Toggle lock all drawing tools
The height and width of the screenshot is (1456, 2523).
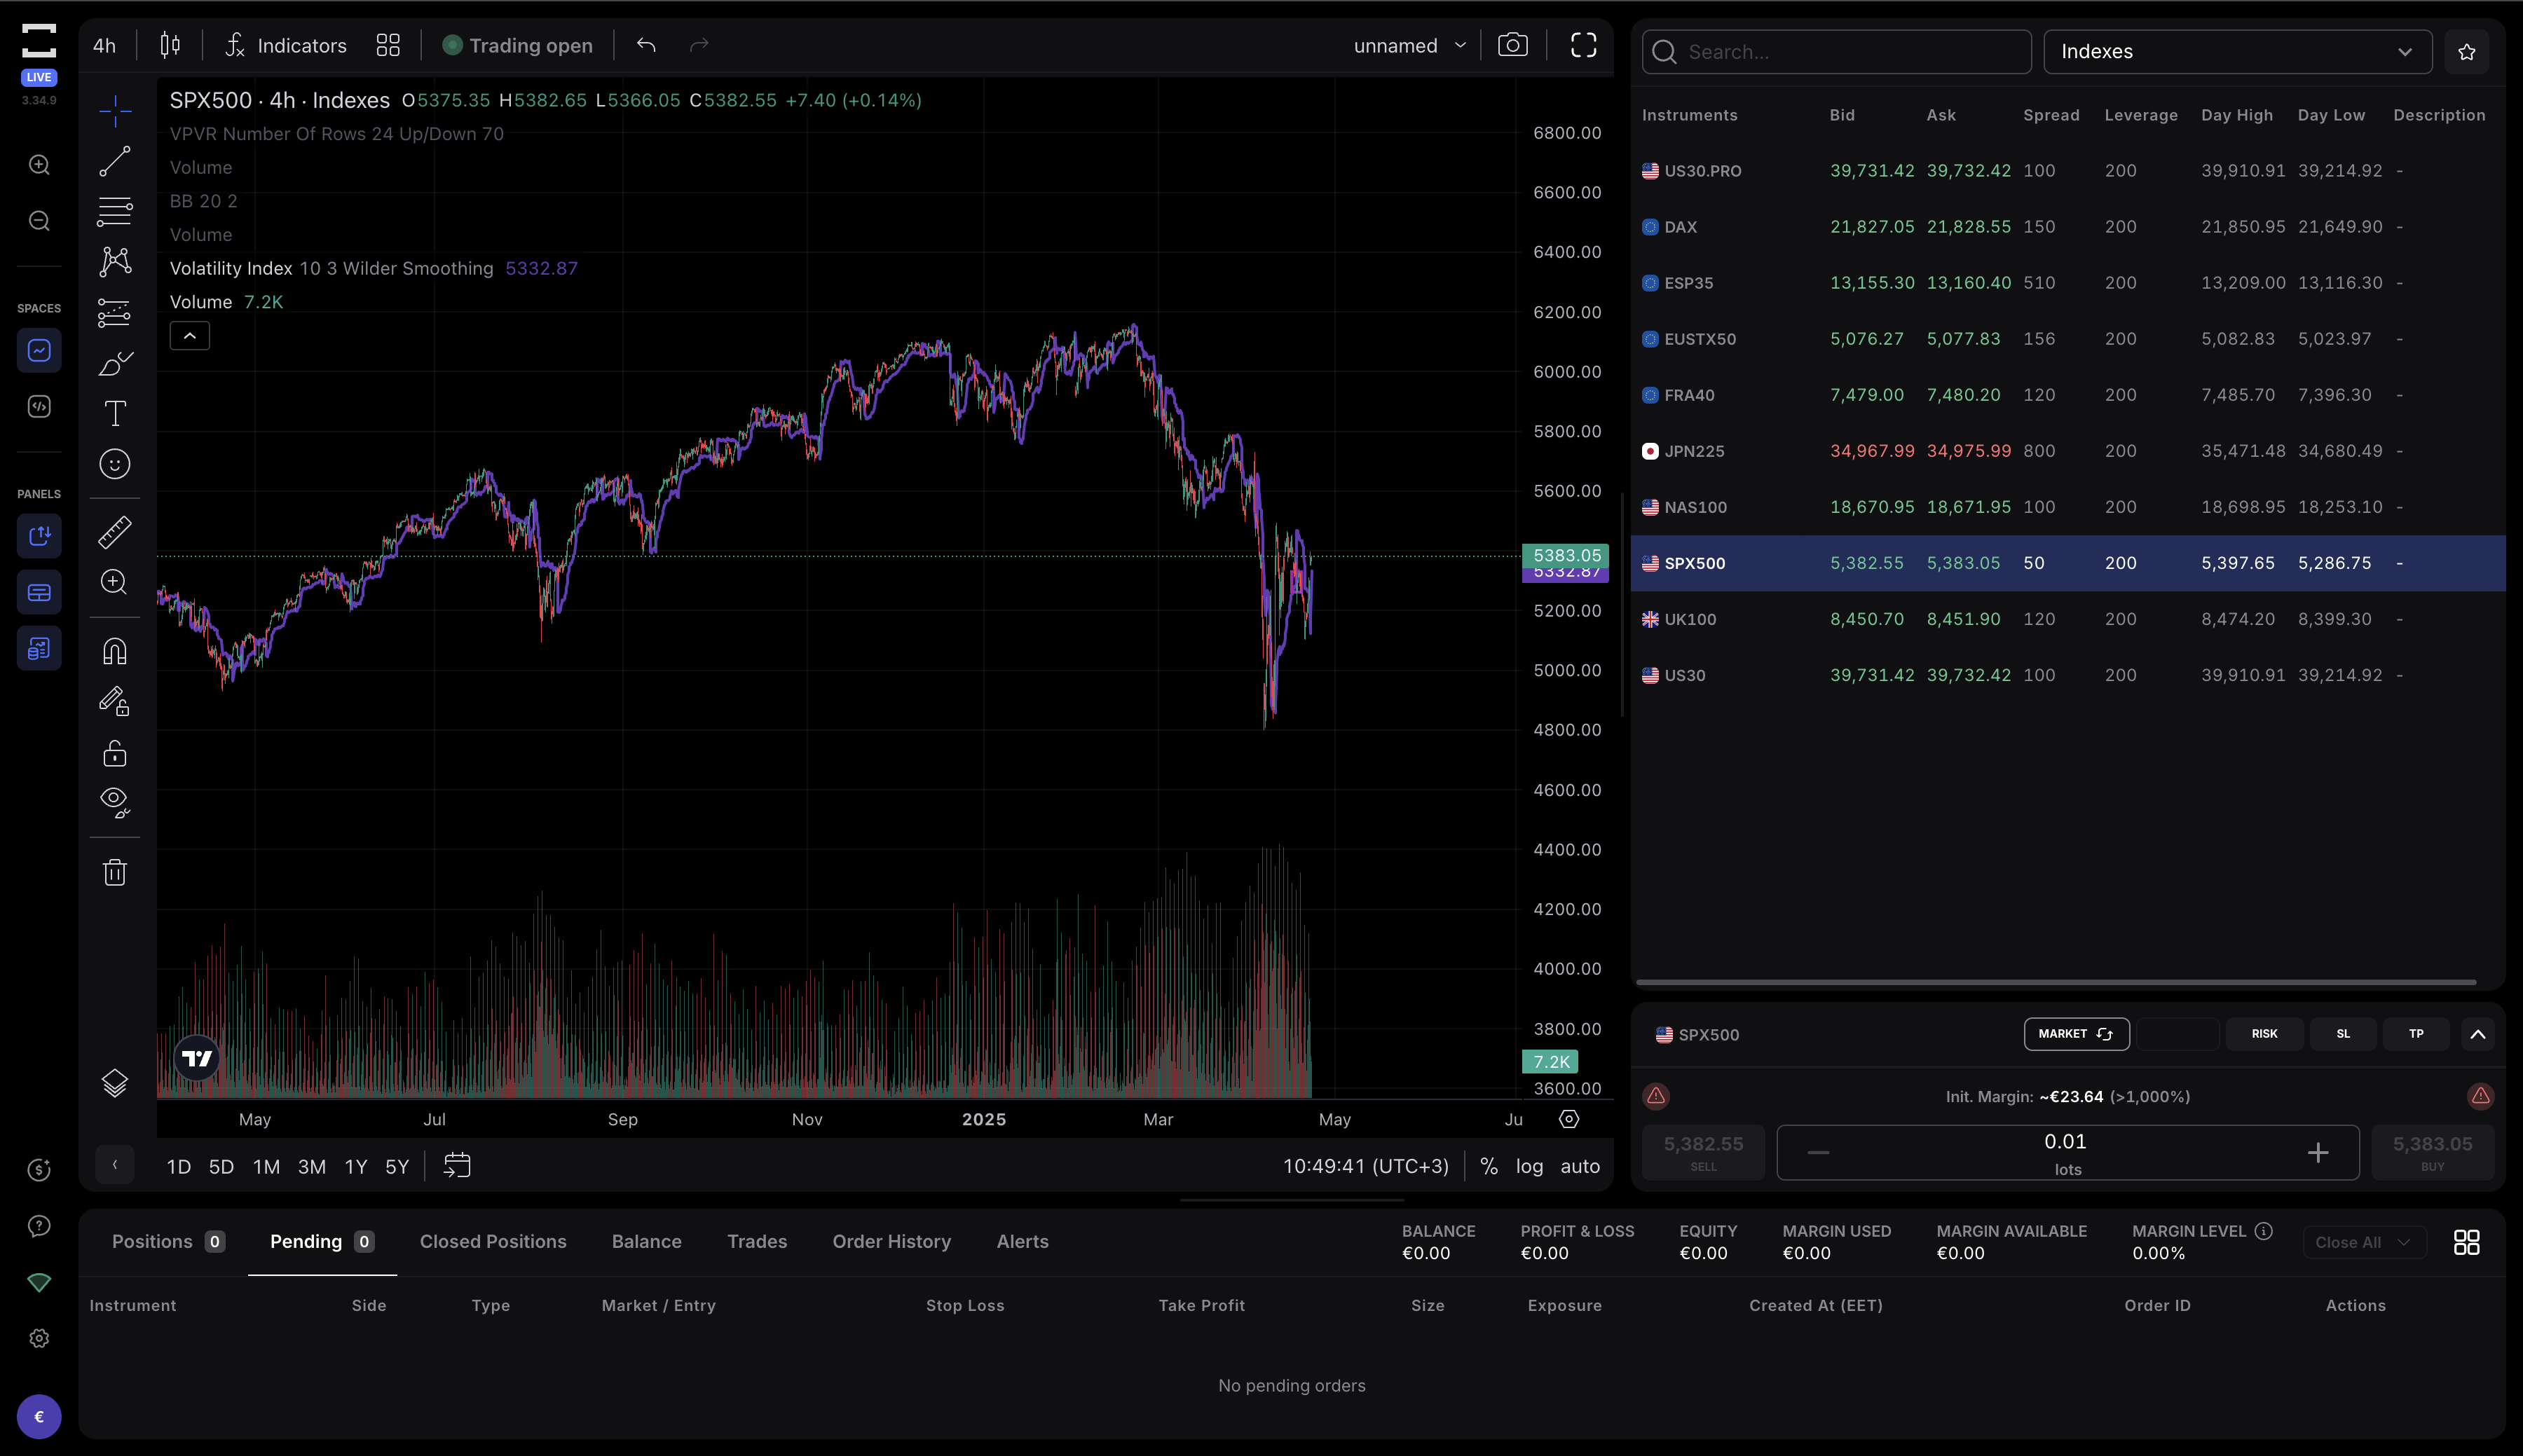coord(115,753)
